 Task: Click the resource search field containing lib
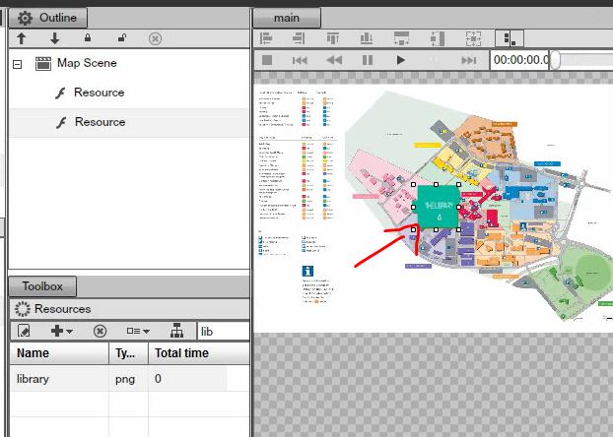[x=222, y=331]
